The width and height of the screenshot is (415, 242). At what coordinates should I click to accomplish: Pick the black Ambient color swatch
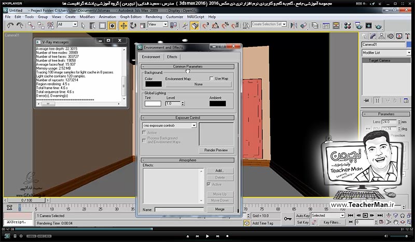[x=218, y=104]
